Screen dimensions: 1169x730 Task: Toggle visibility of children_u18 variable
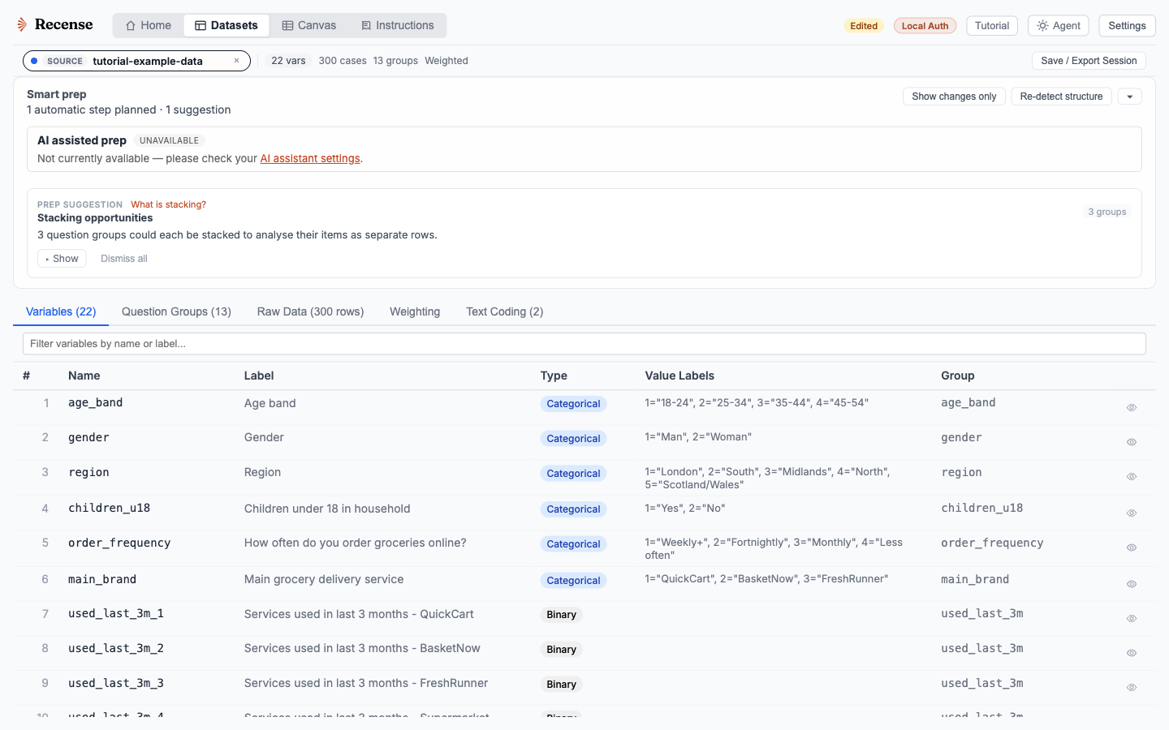[1131, 513]
